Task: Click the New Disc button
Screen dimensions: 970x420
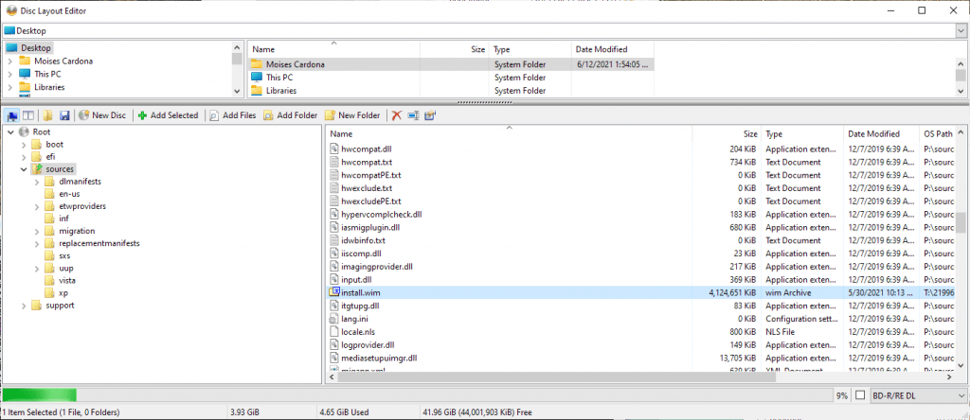Action: pos(102,115)
